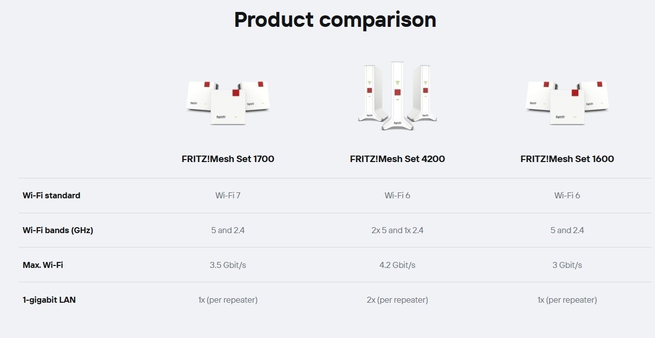
Task: Select the Wi-Fi bands (GHz) row label
Action: point(58,230)
